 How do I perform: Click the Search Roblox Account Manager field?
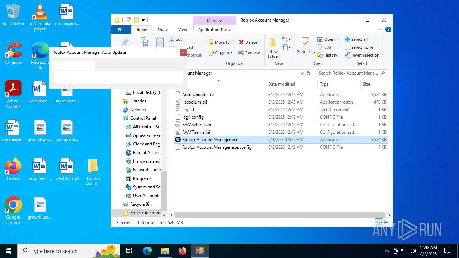coord(351,73)
